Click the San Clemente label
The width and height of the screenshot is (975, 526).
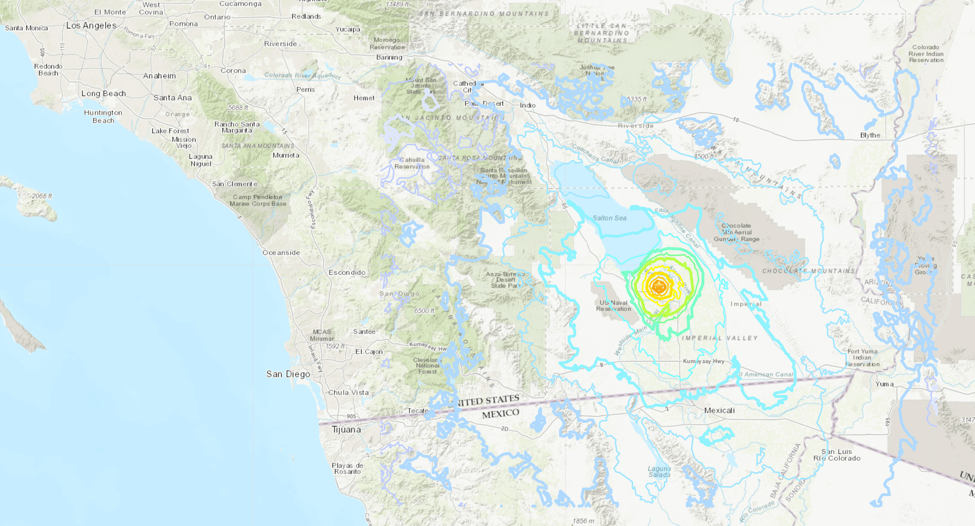click(234, 184)
